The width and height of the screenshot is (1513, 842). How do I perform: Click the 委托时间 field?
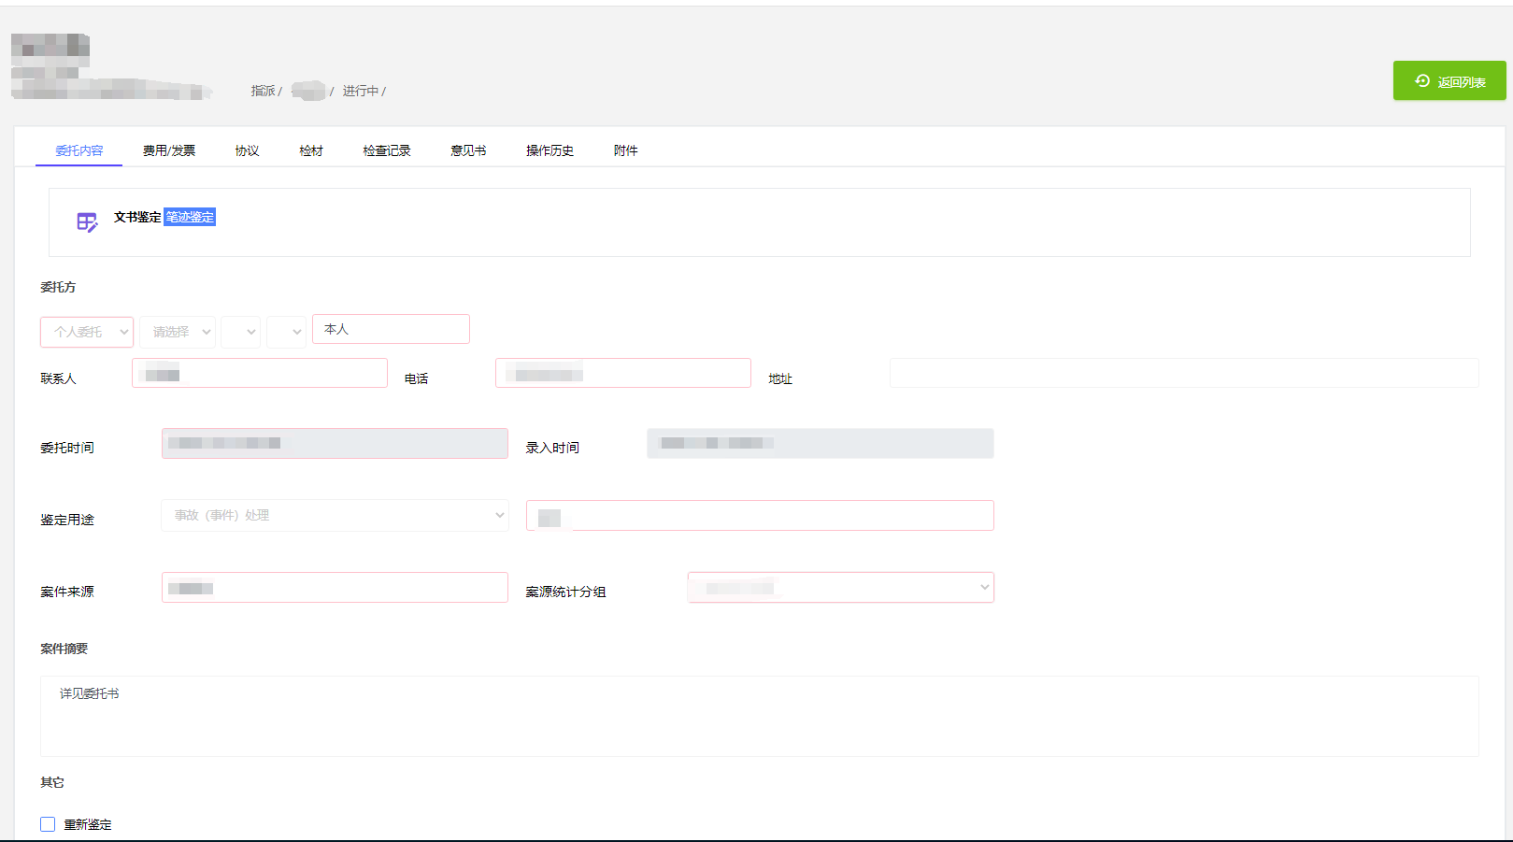pos(335,443)
